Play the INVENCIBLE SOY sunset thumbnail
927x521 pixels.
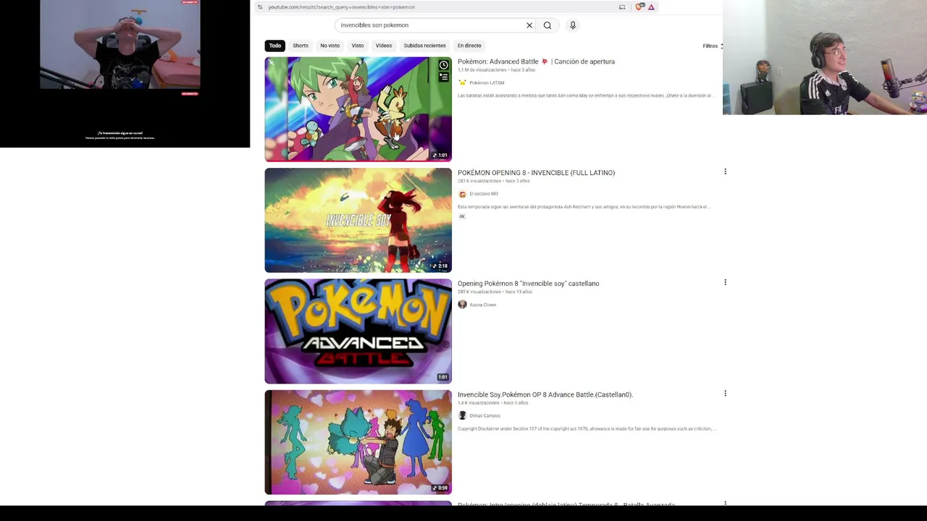point(358,220)
